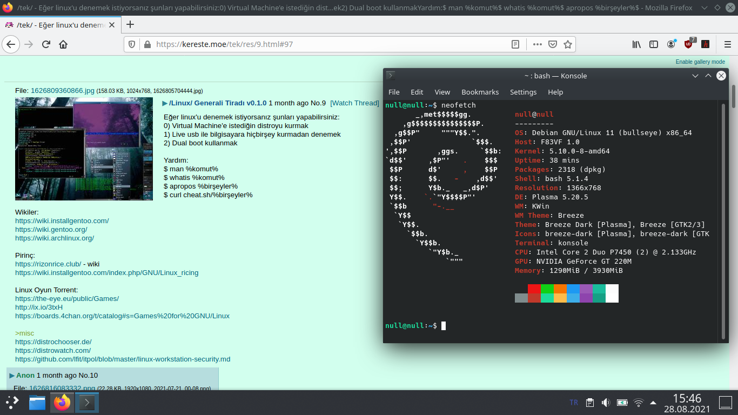
Task: Open the volume tray icon
Action: (606, 403)
